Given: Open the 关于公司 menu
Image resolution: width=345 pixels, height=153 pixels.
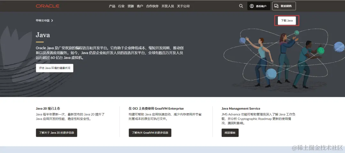Looking at the screenshot, I should point(183,6).
